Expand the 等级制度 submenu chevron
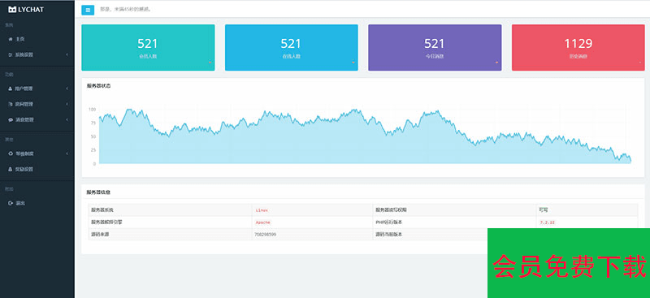650x298 pixels. pyautogui.click(x=67, y=153)
